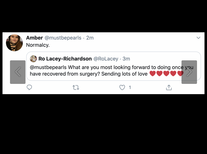Click the red heart emojis row

click(166, 74)
